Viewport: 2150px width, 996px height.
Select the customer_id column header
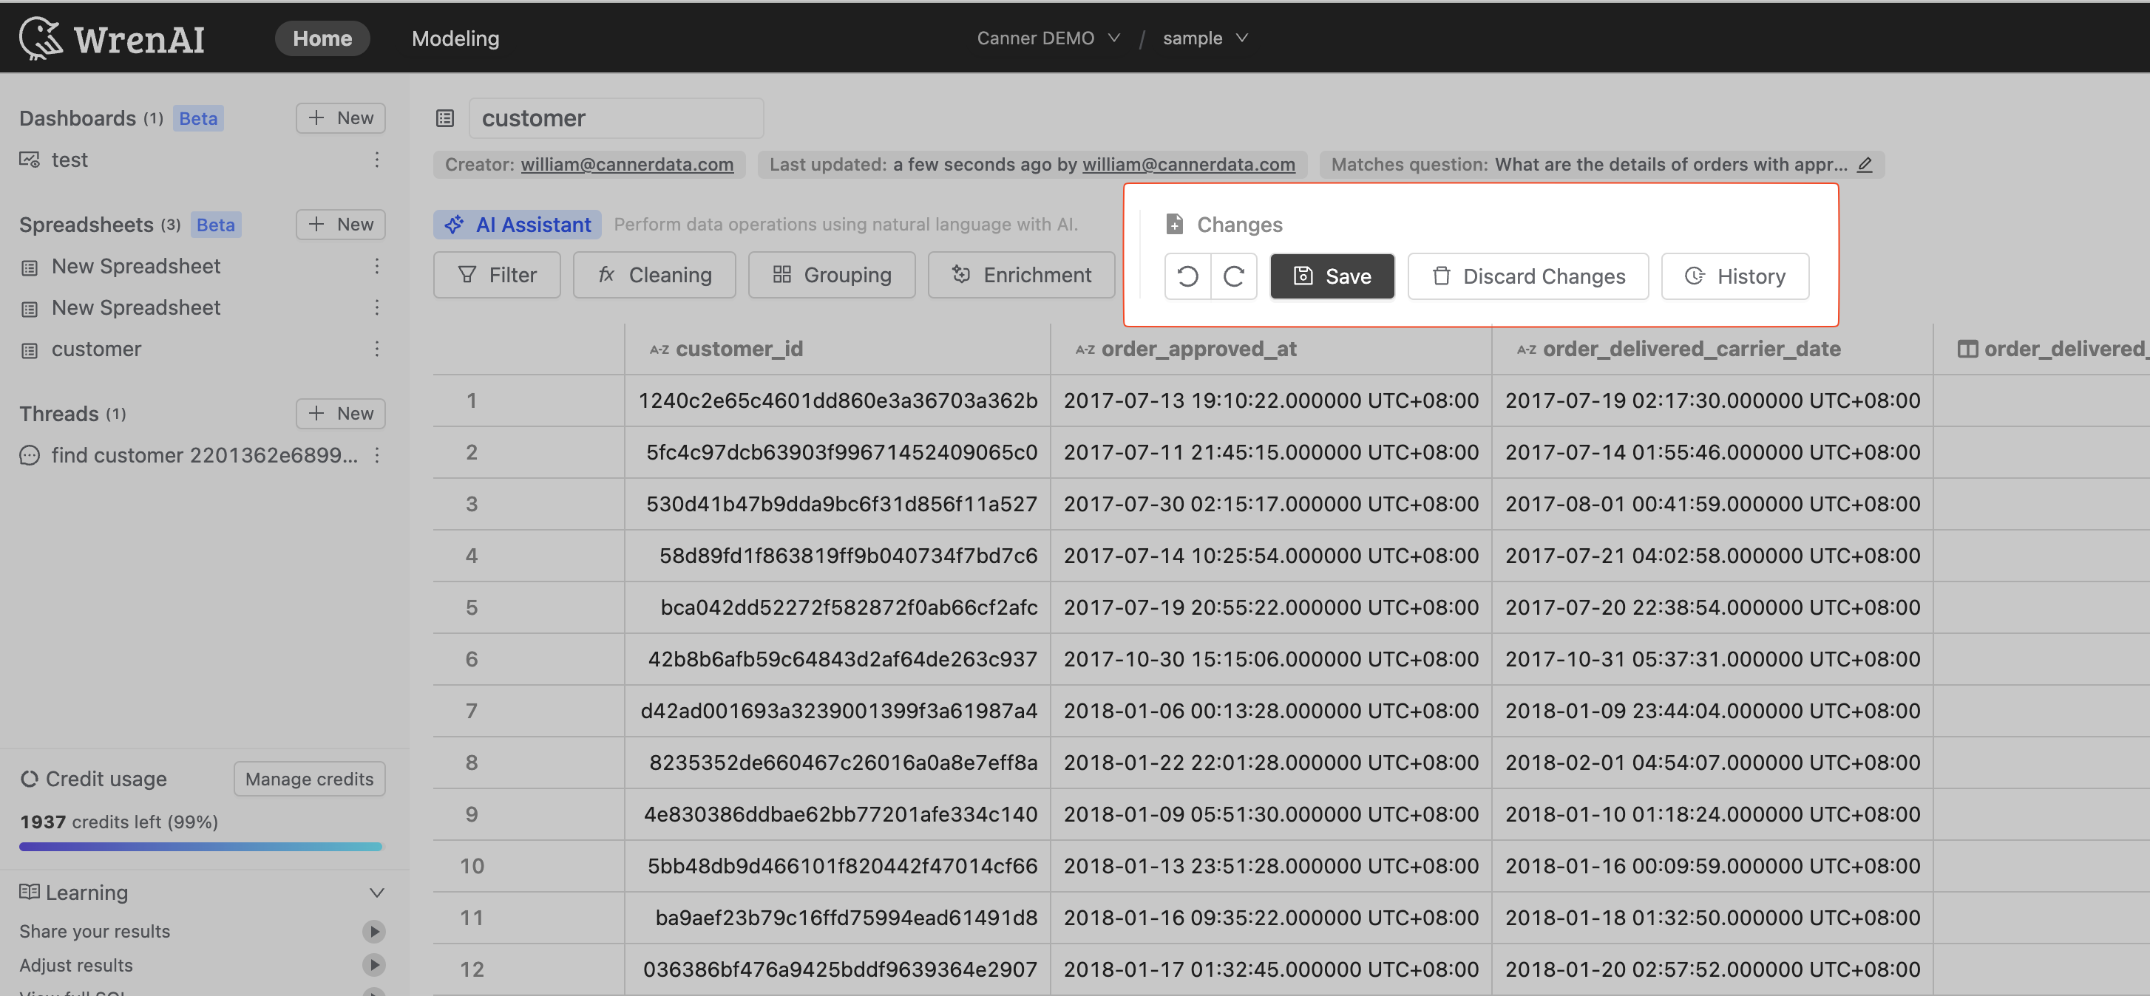(x=837, y=349)
